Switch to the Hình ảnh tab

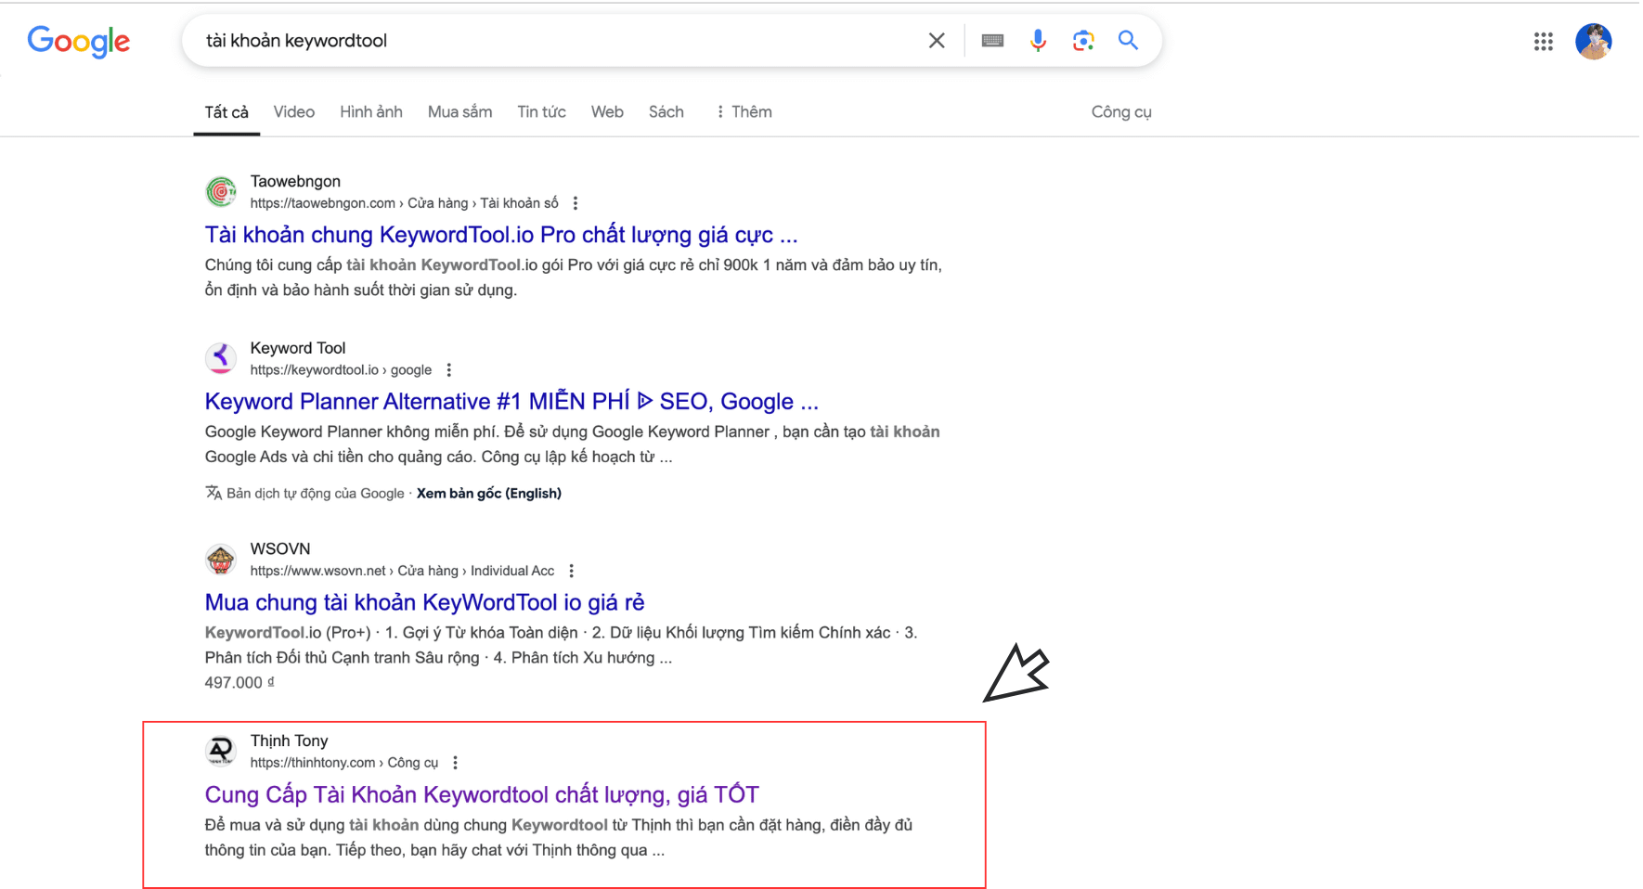click(x=371, y=112)
